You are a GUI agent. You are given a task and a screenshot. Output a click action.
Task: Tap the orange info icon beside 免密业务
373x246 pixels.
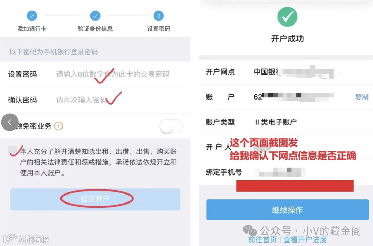tap(58, 126)
